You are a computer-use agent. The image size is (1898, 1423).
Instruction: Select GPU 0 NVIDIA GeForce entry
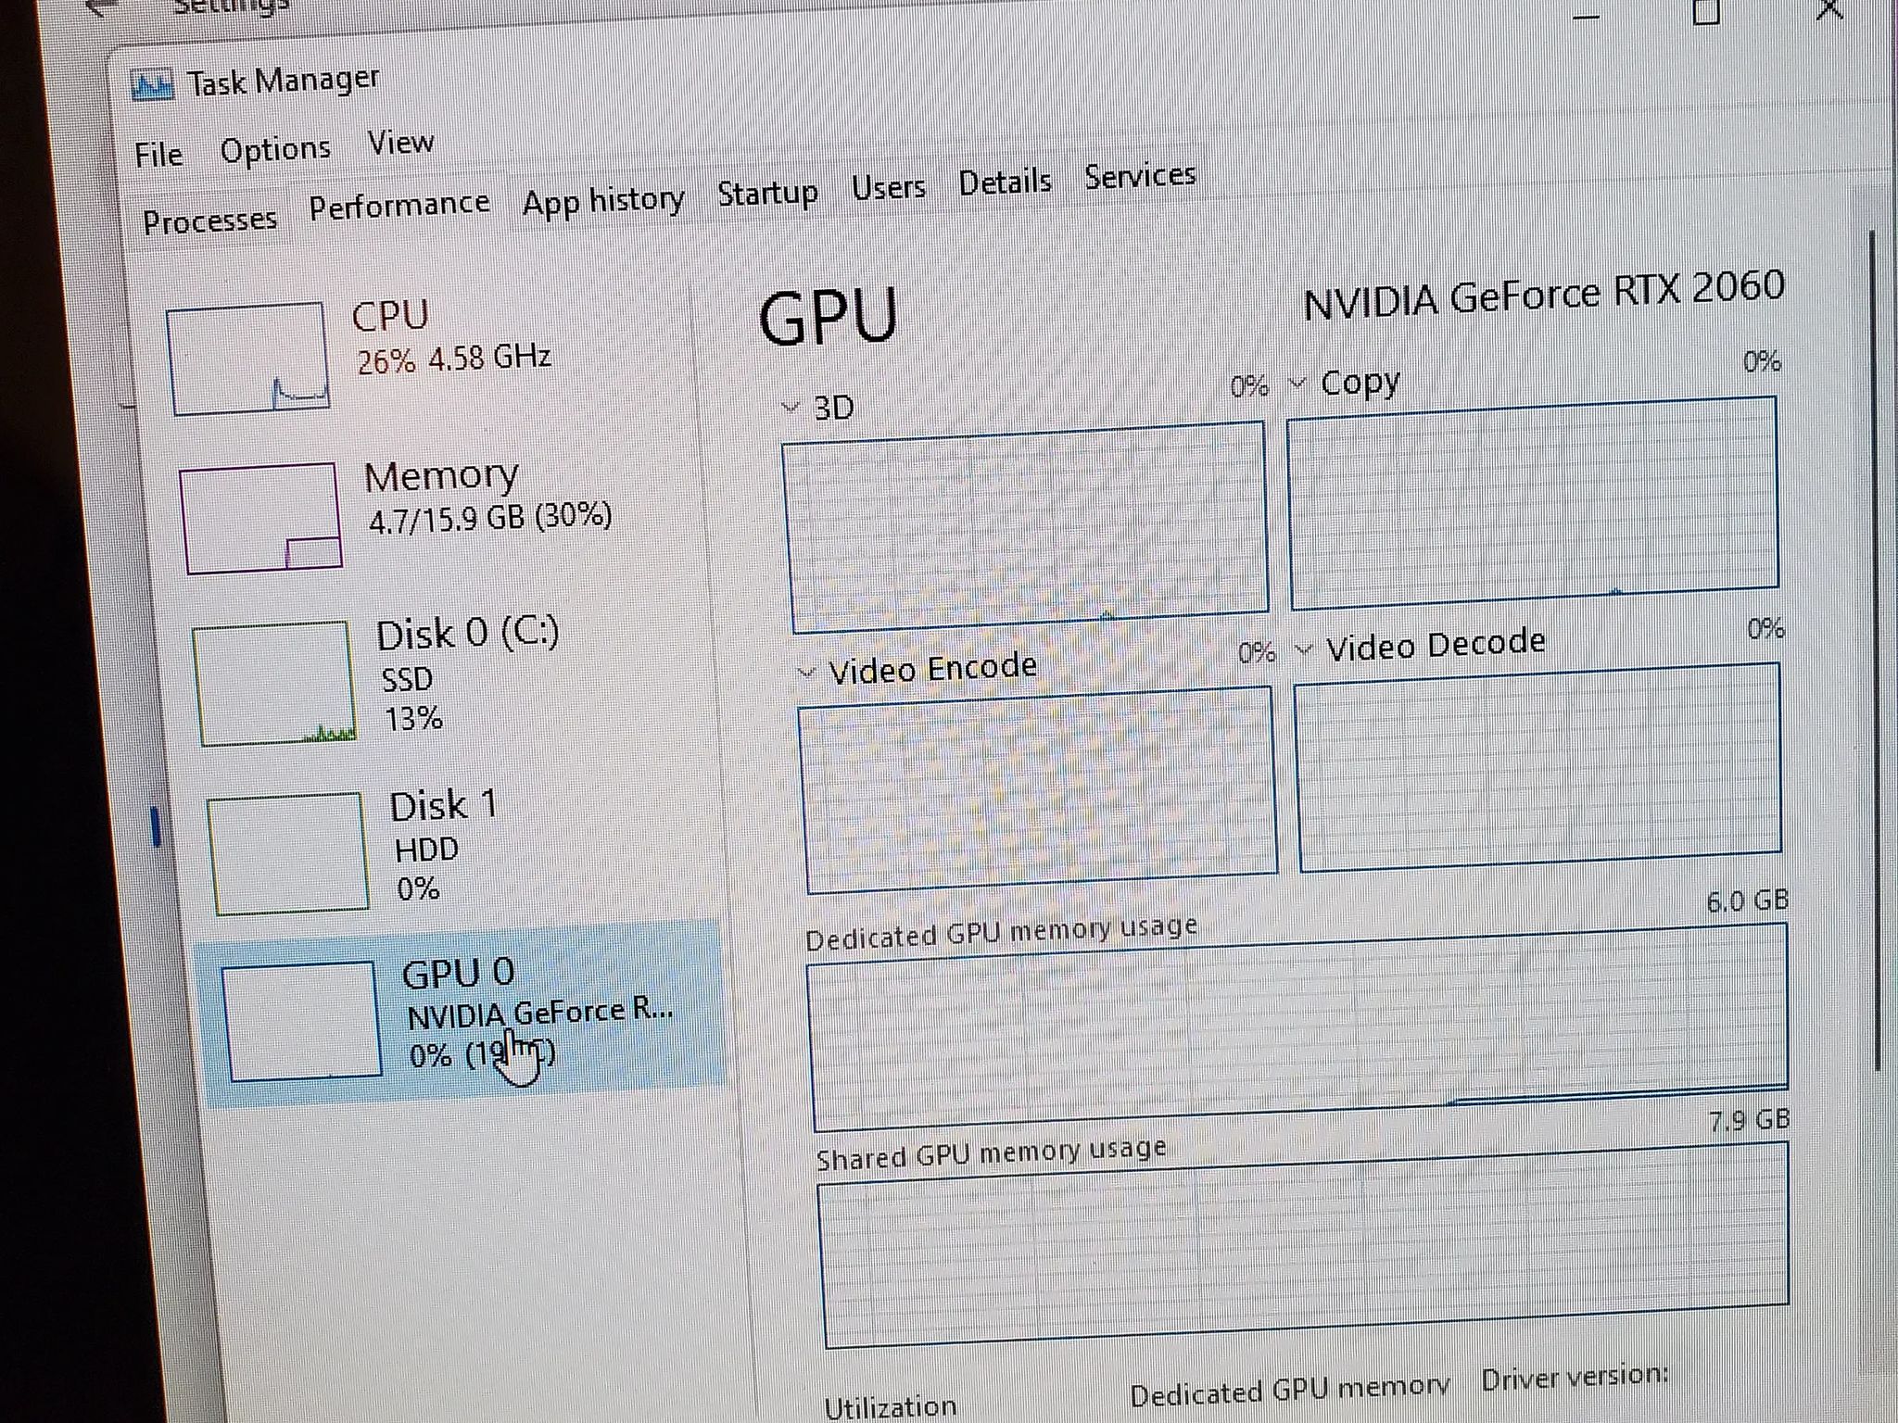point(463,1014)
